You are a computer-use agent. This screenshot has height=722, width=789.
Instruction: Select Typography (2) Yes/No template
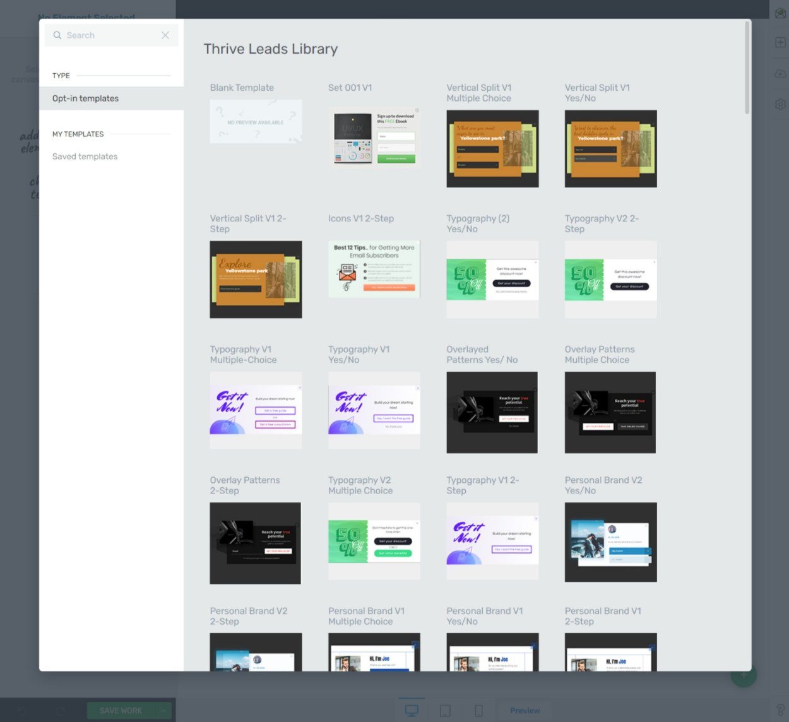492,280
